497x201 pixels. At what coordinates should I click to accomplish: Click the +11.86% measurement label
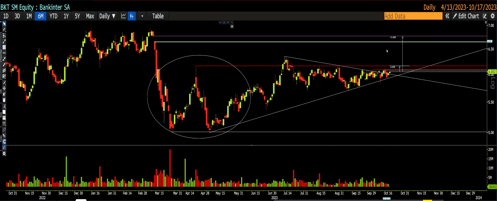point(393,37)
